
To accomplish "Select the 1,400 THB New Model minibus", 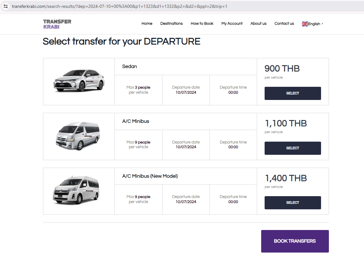I will pyautogui.click(x=293, y=203).
